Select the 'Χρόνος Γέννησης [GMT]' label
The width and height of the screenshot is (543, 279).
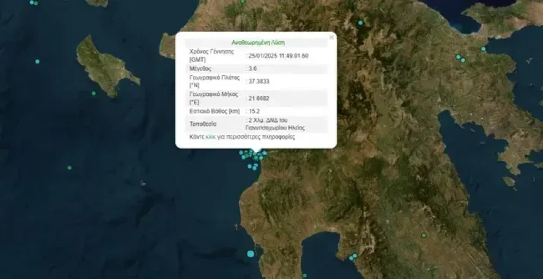coord(212,55)
